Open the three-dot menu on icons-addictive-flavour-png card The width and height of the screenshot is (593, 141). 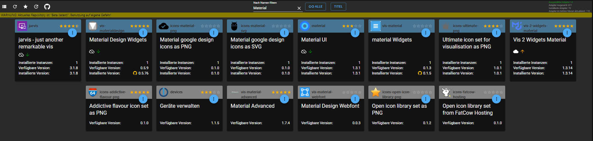click(143, 99)
